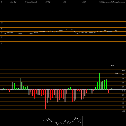Click the RSI axis label 0 below the band
Image resolution: width=126 pixels, height=126 pixels.
tap(1, 43)
